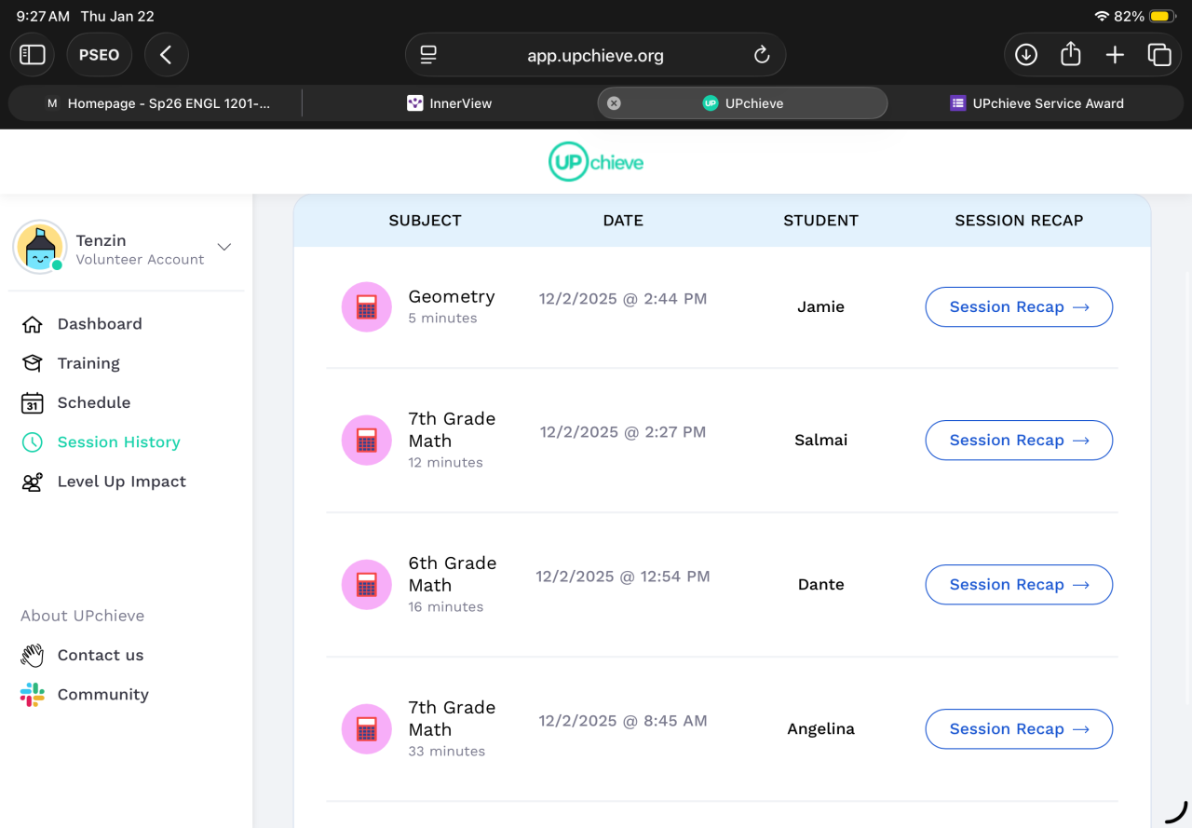Click the 6th Grade Math subject text

(453, 575)
